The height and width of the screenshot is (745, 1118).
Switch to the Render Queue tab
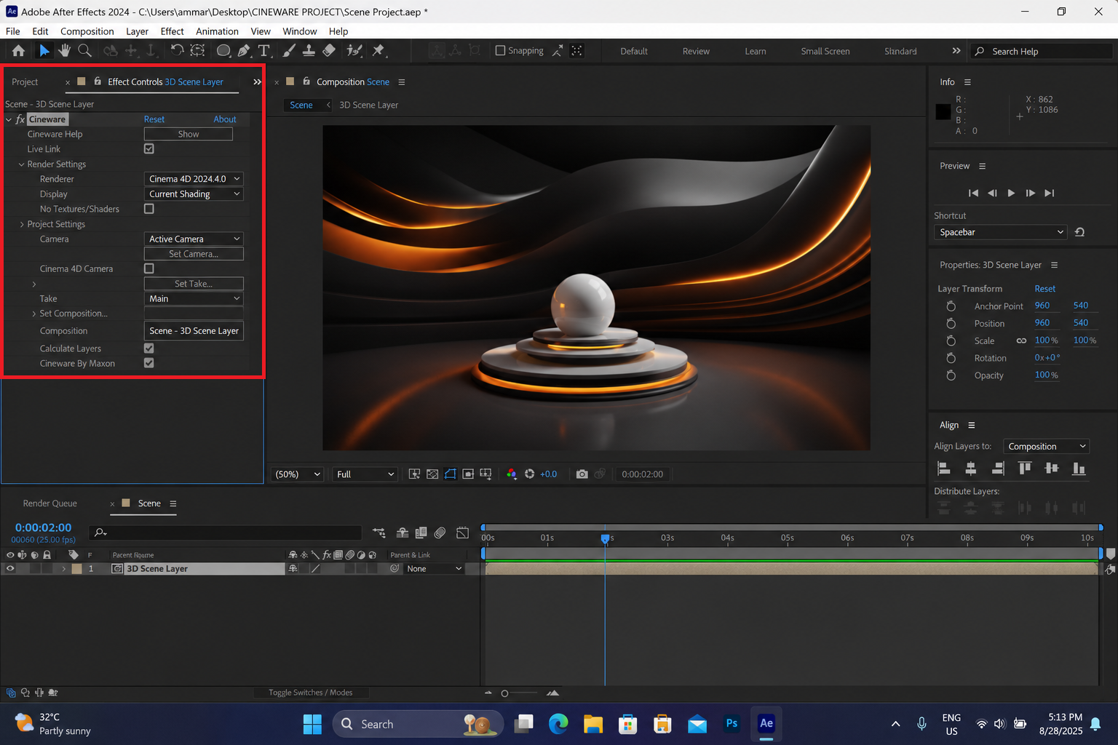tap(49, 503)
